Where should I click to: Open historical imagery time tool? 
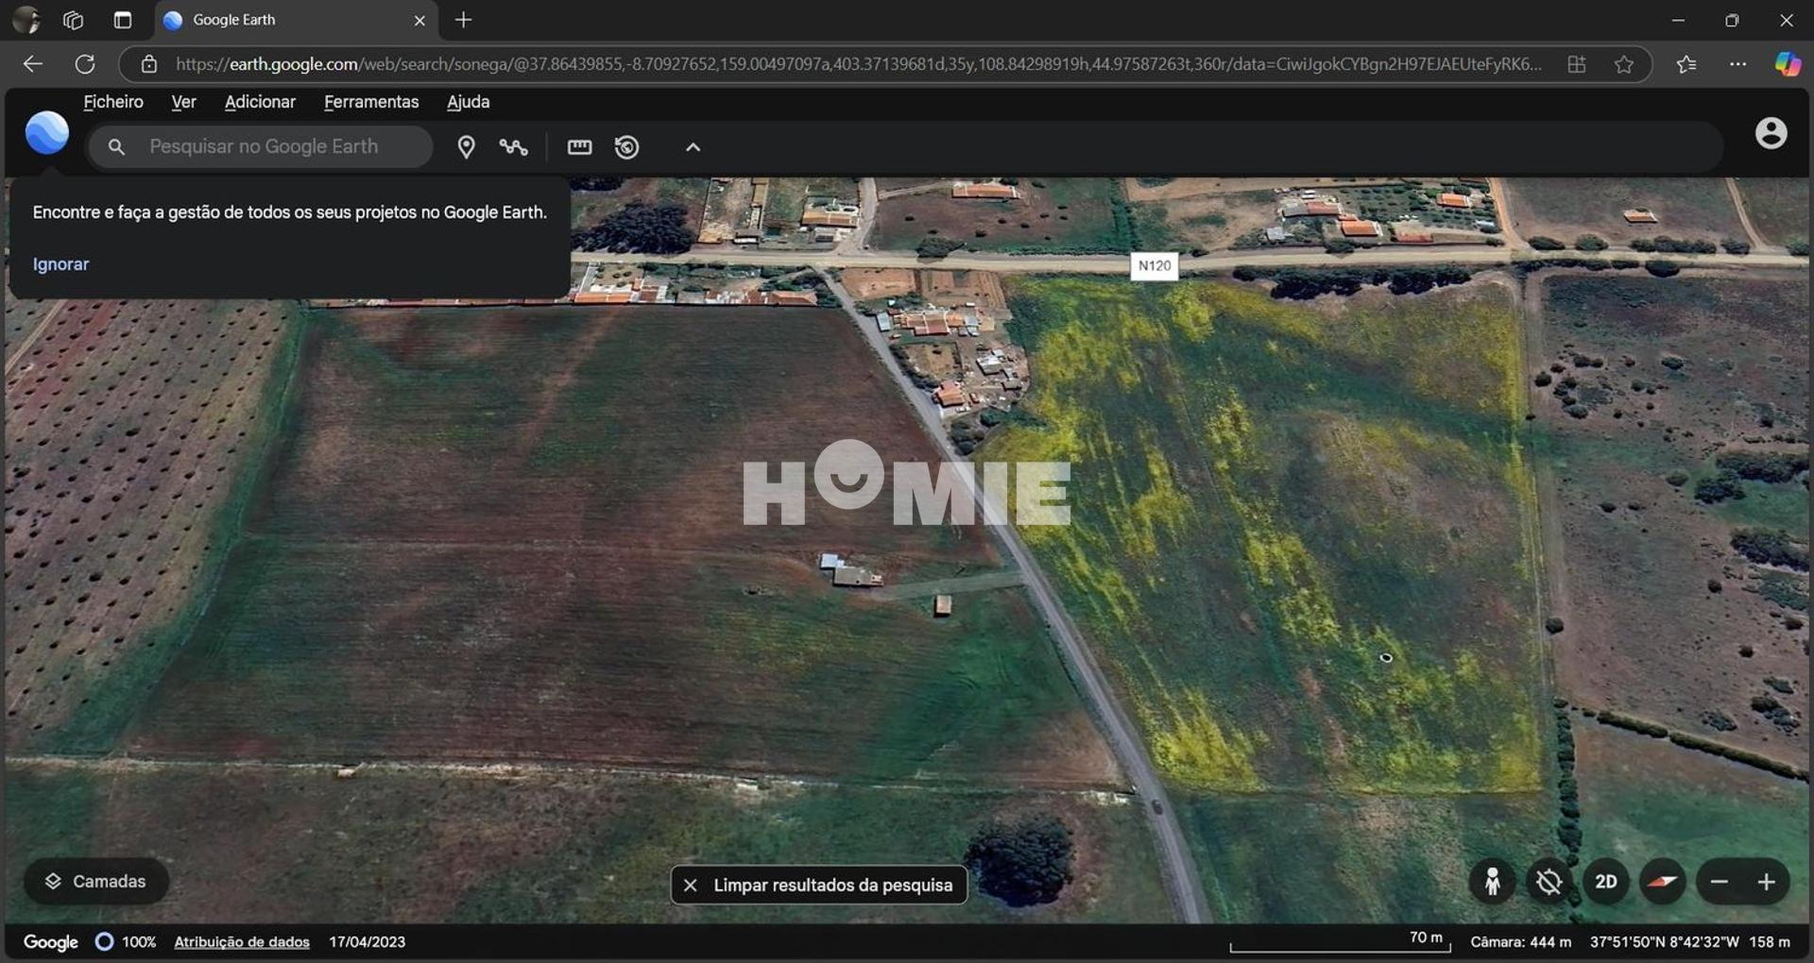point(626,147)
